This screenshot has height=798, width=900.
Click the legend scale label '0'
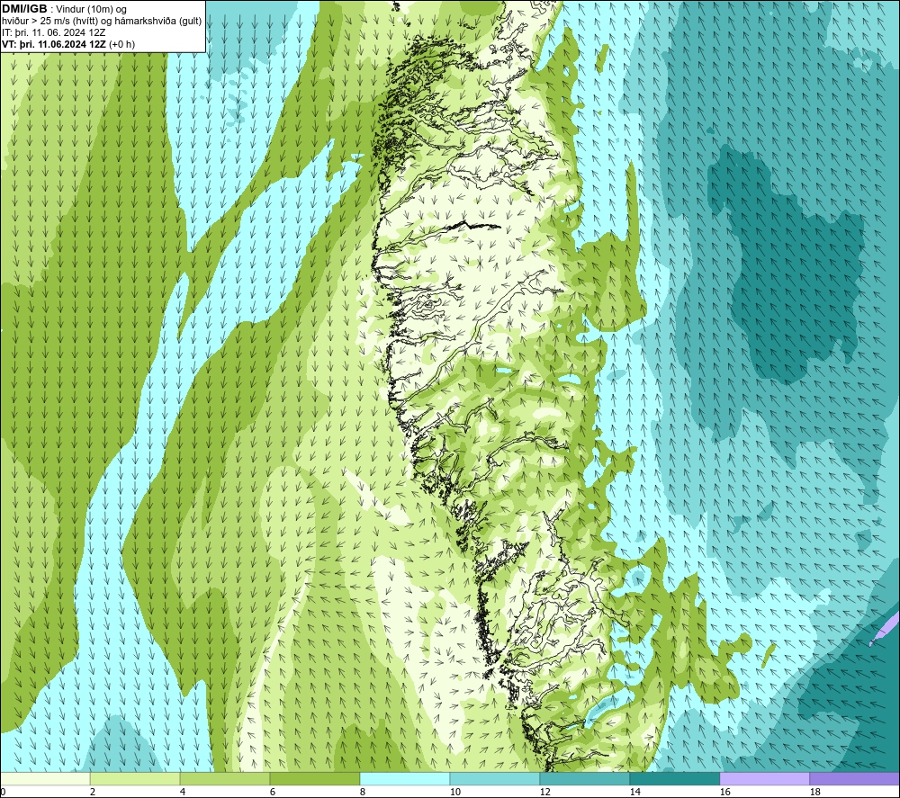(x=3, y=792)
